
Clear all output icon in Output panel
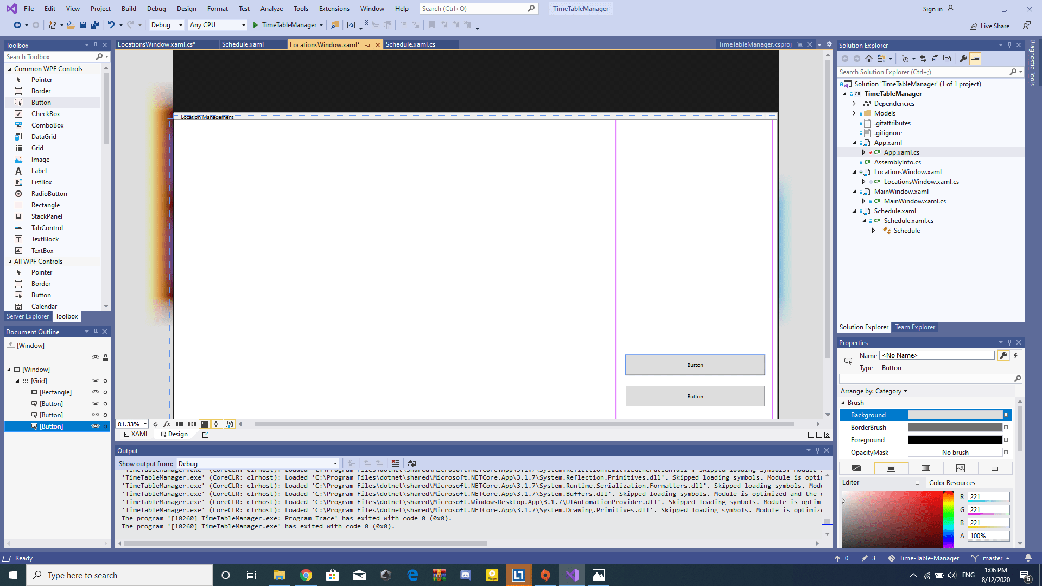[395, 463]
